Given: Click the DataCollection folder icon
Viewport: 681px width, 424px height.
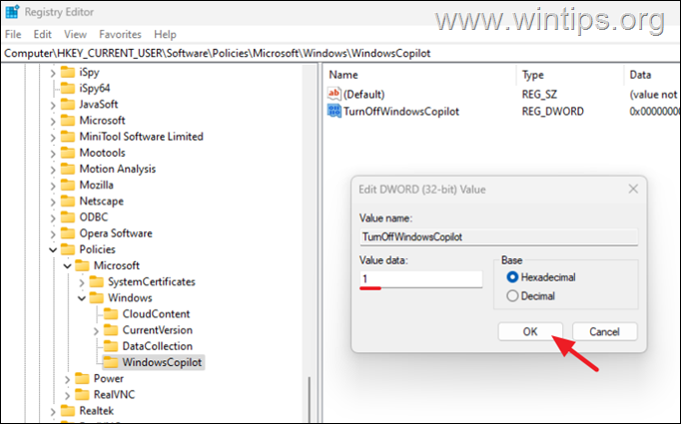Looking at the screenshot, I should pyautogui.click(x=110, y=346).
